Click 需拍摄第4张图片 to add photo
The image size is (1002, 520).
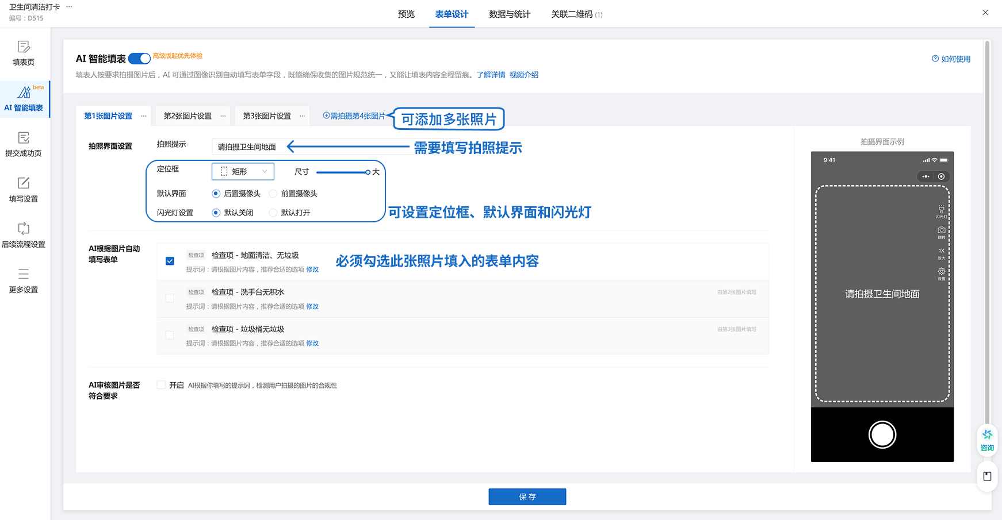(x=354, y=116)
